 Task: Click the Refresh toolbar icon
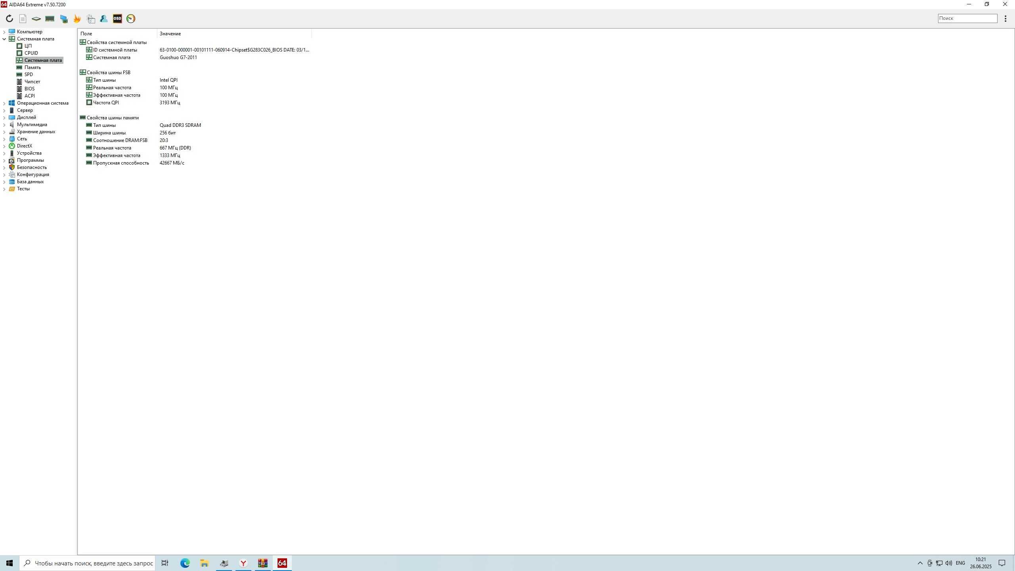[10, 19]
